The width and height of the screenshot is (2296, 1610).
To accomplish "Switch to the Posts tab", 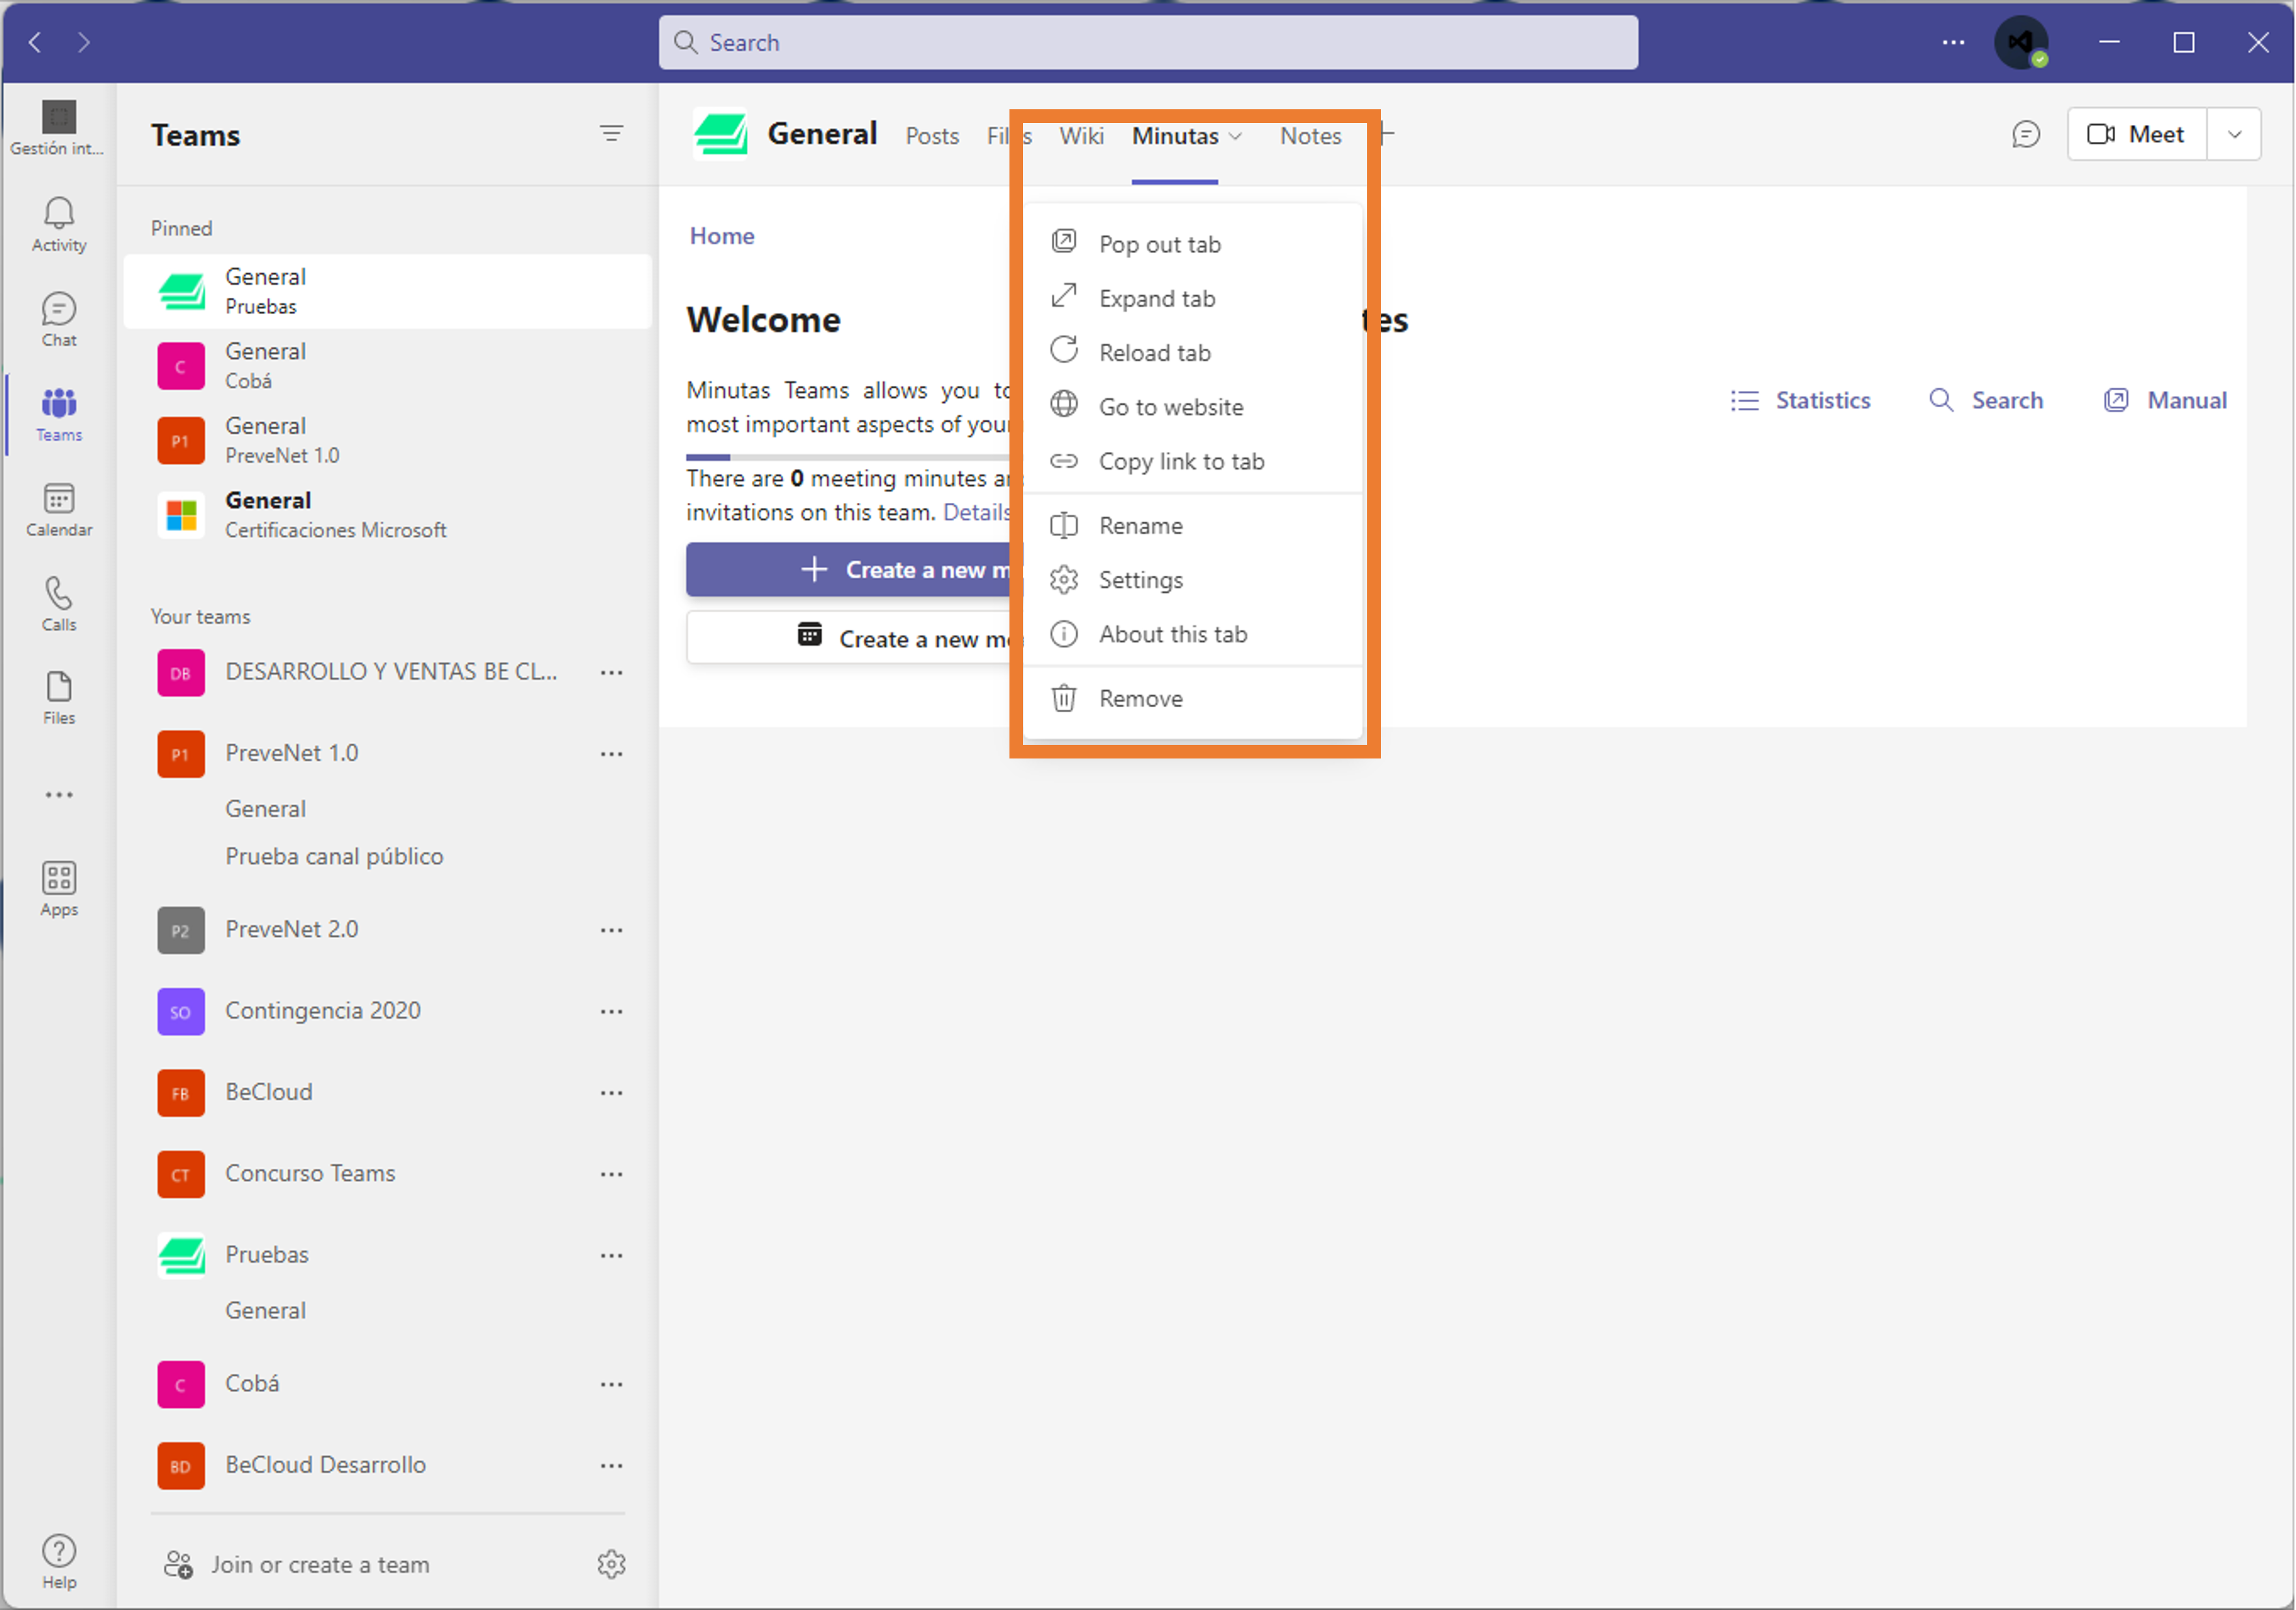I will [x=932, y=136].
